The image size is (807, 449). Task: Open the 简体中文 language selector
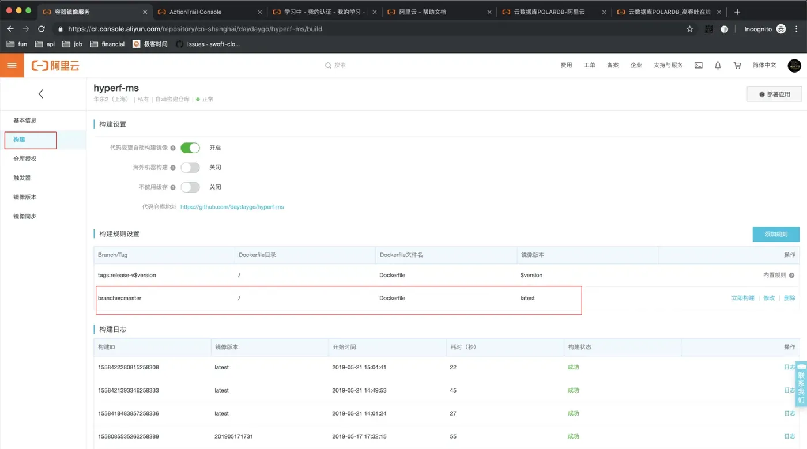pyautogui.click(x=764, y=66)
